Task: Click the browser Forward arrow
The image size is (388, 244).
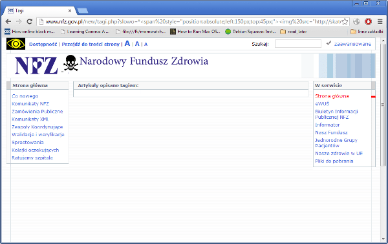Action: [x=19, y=22]
